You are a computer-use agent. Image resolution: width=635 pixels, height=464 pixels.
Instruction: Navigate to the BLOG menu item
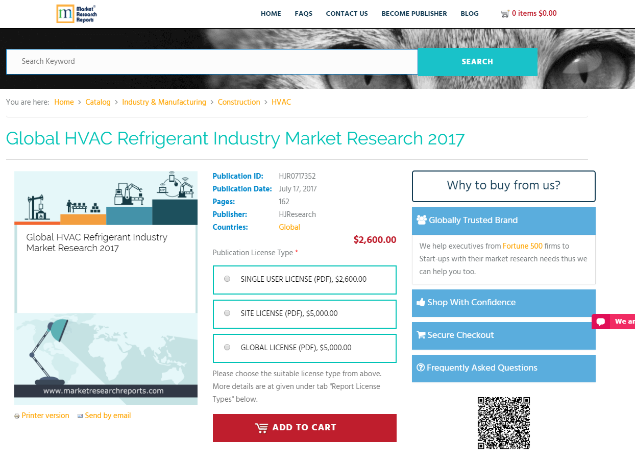tap(470, 14)
